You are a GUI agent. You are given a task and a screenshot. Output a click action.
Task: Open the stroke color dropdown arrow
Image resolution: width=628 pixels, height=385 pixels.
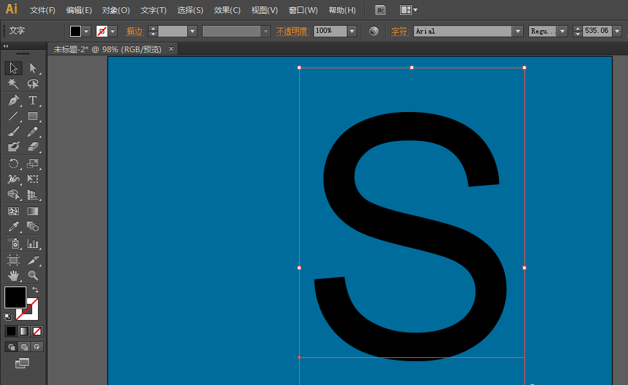click(113, 31)
